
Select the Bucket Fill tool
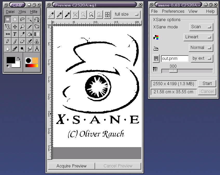coord(30,34)
